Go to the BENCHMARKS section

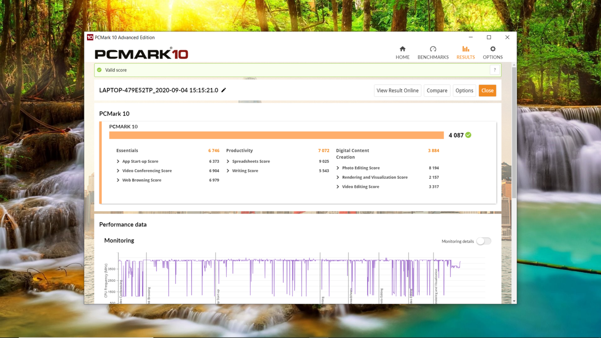point(433,53)
